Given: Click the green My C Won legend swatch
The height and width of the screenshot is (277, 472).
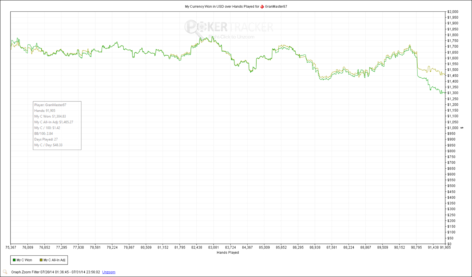Looking at the screenshot, I should coord(14,260).
